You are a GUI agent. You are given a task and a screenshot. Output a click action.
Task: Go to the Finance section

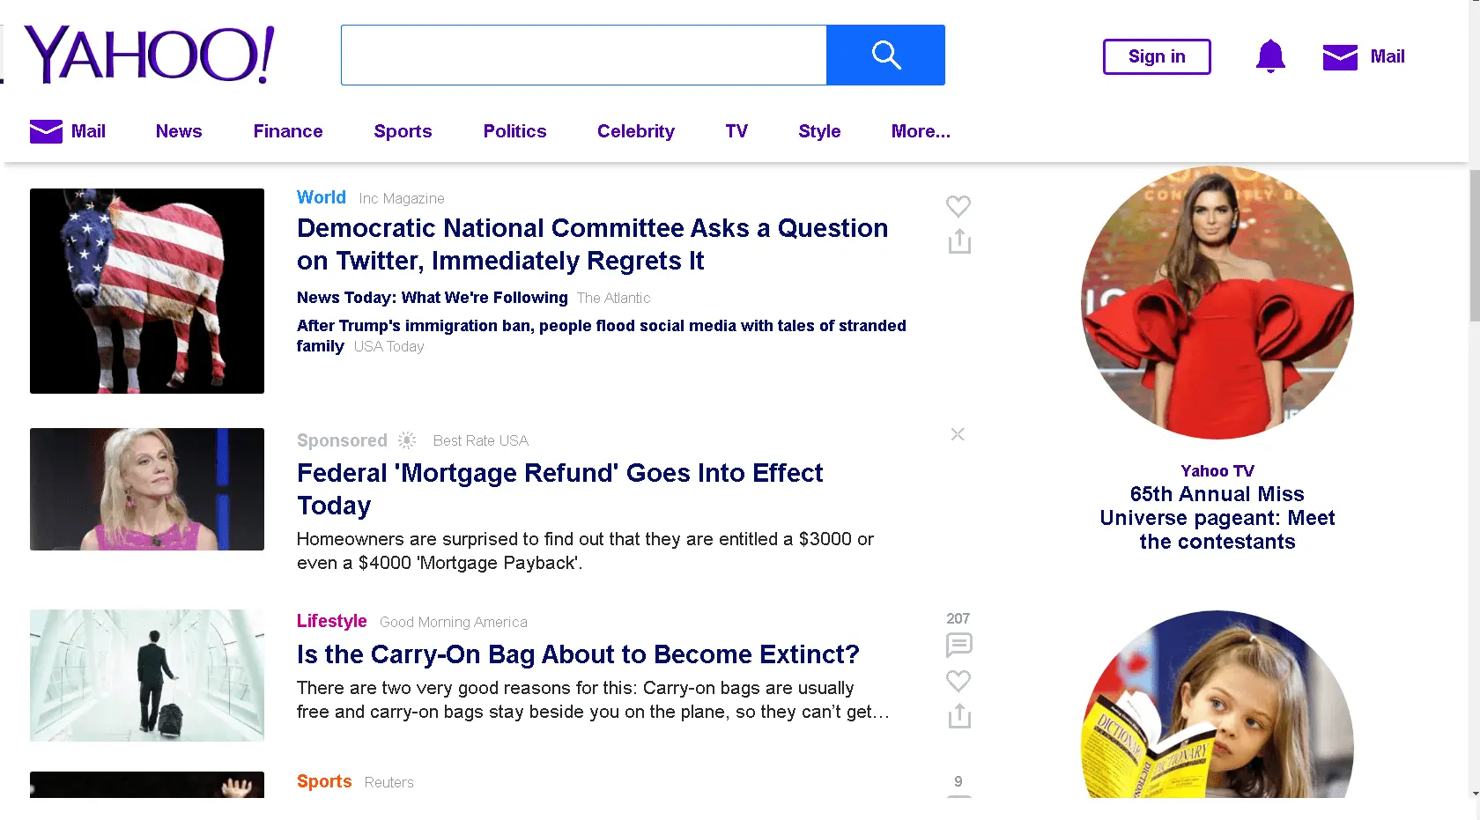(x=288, y=131)
